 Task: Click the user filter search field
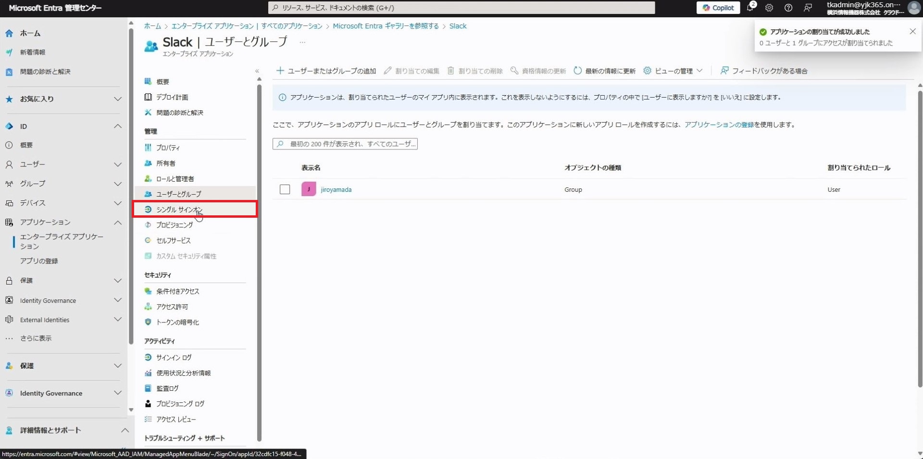345,144
